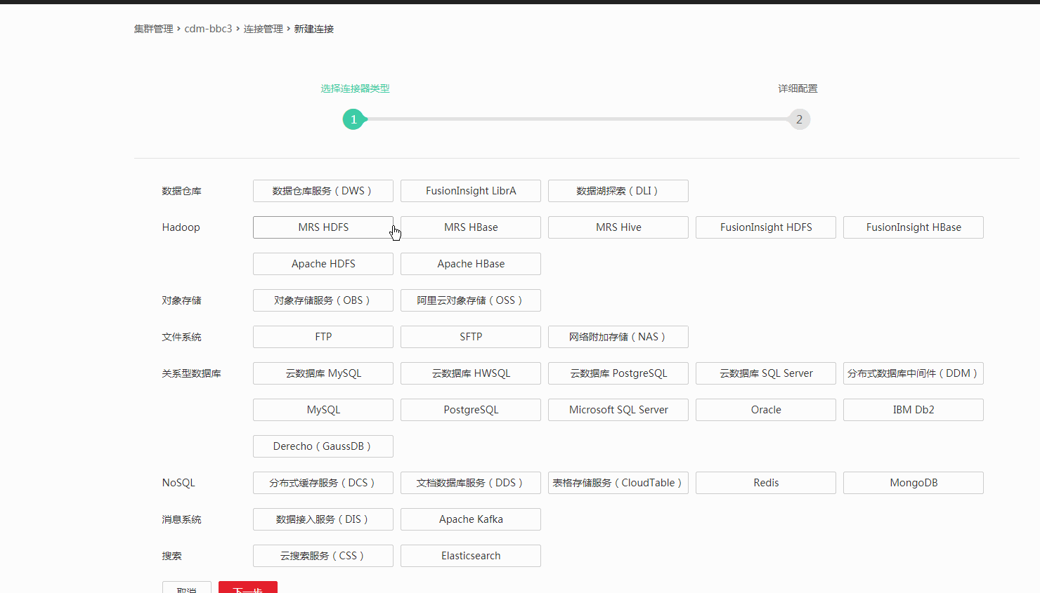Choose the 文档数据库服务（DDS）connector

[x=471, y=483]
